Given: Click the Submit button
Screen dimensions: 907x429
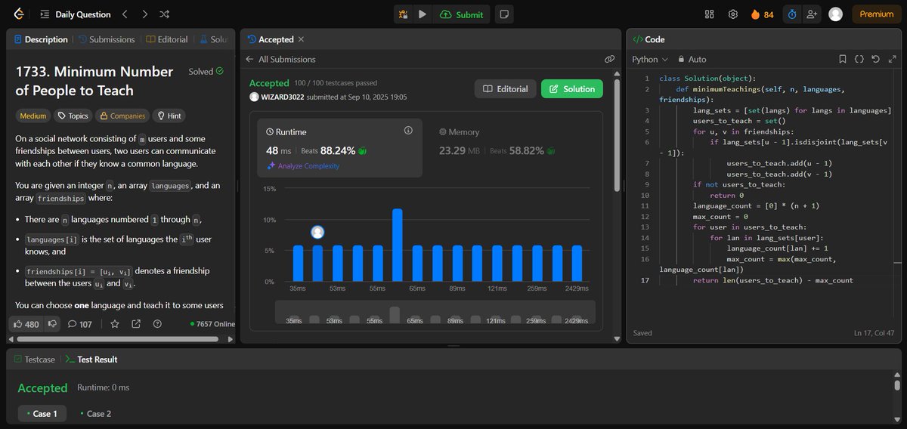Looking at the screenshot, I should 461,14.
